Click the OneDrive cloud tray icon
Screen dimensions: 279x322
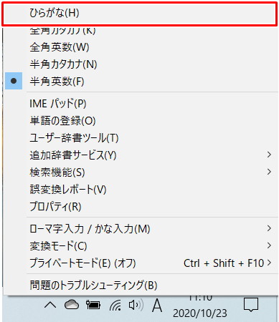pyautogui.click(x=72, y=305)
